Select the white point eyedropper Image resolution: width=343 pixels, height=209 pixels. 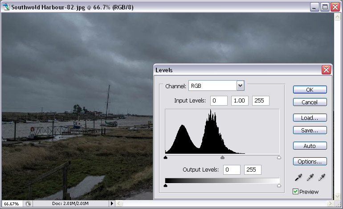(x=322, y=177)
